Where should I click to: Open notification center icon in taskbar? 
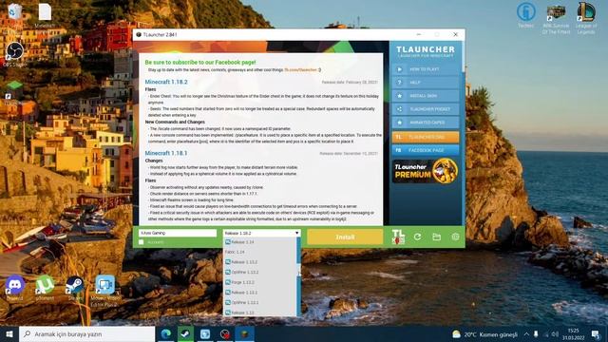596,333
